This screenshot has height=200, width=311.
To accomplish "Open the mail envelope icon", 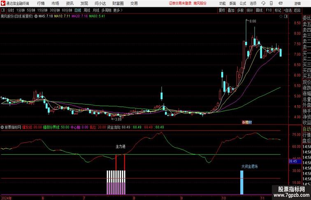I will tap(280, 3).
